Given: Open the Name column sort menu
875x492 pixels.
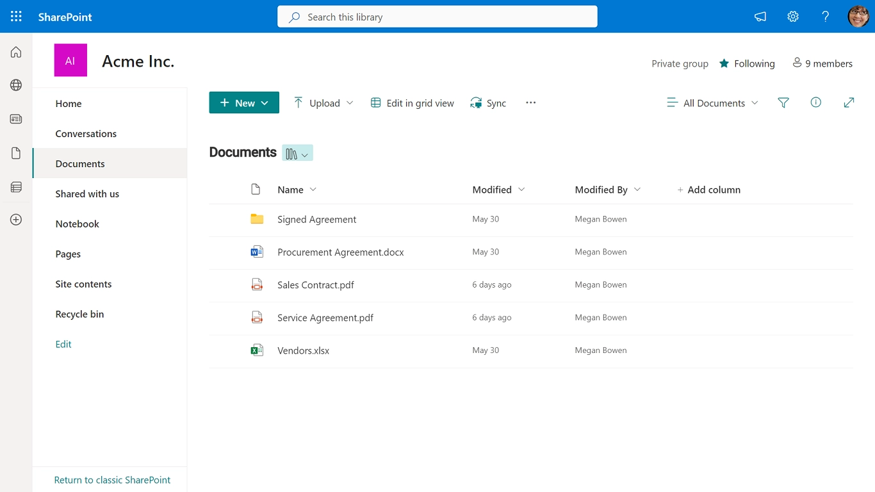Looking at the screenshot, I should pyautogui.click(x=297, y=190).
